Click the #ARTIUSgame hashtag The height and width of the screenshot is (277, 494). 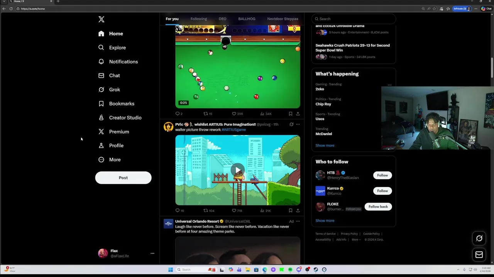click(x=233, y=130)
